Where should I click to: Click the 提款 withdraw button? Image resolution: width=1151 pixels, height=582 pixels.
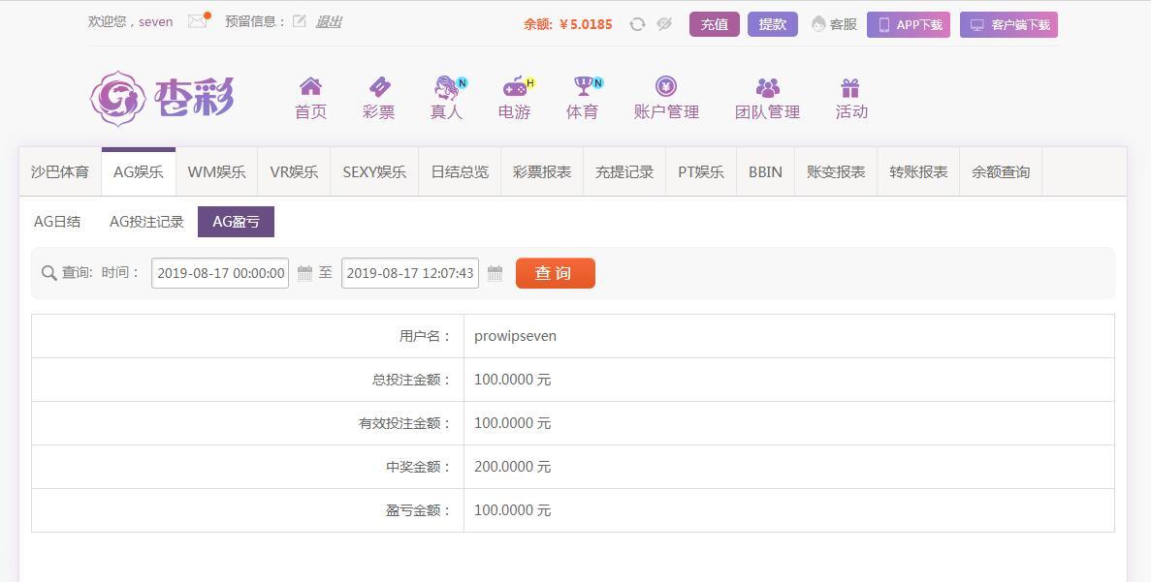tap(772, 24)
